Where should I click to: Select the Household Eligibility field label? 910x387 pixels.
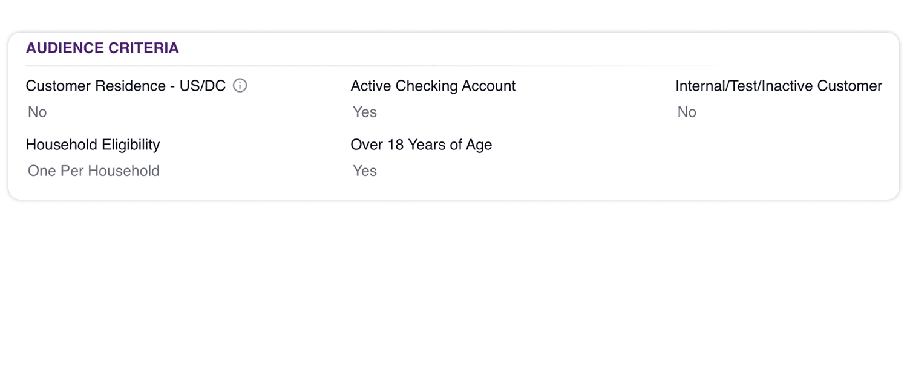point(93,145)
